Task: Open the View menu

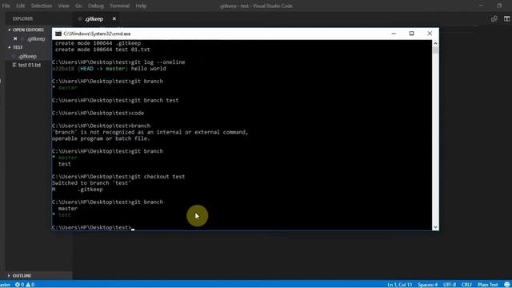Action: coord(63,6)
